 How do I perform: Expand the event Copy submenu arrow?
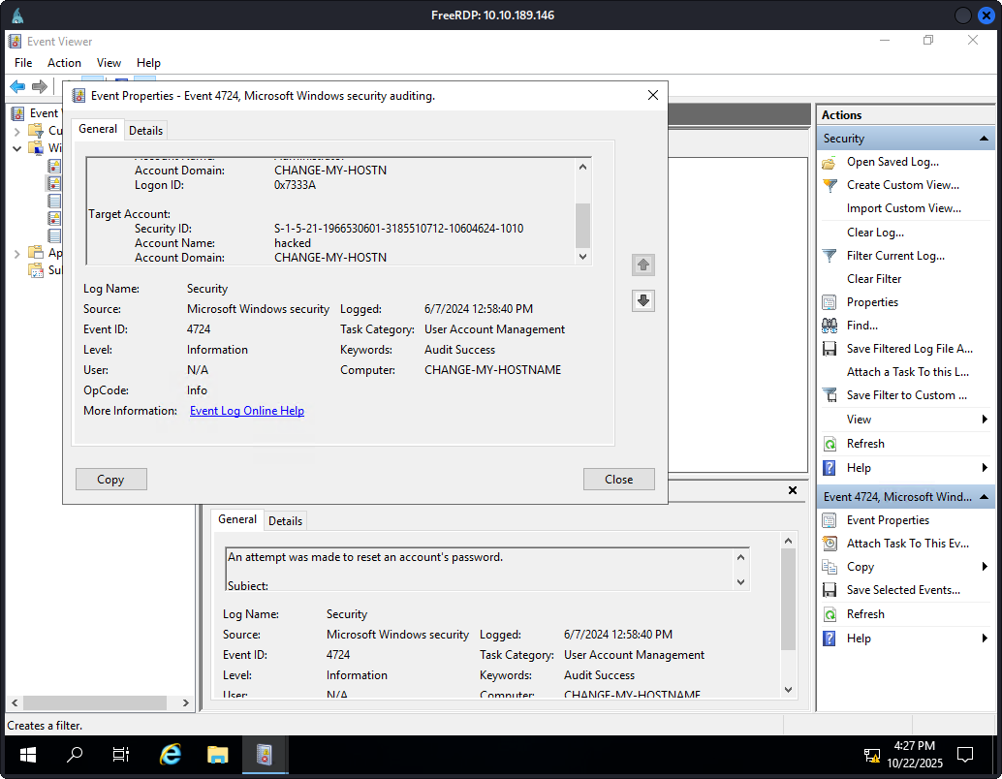[x=985, y=567]
